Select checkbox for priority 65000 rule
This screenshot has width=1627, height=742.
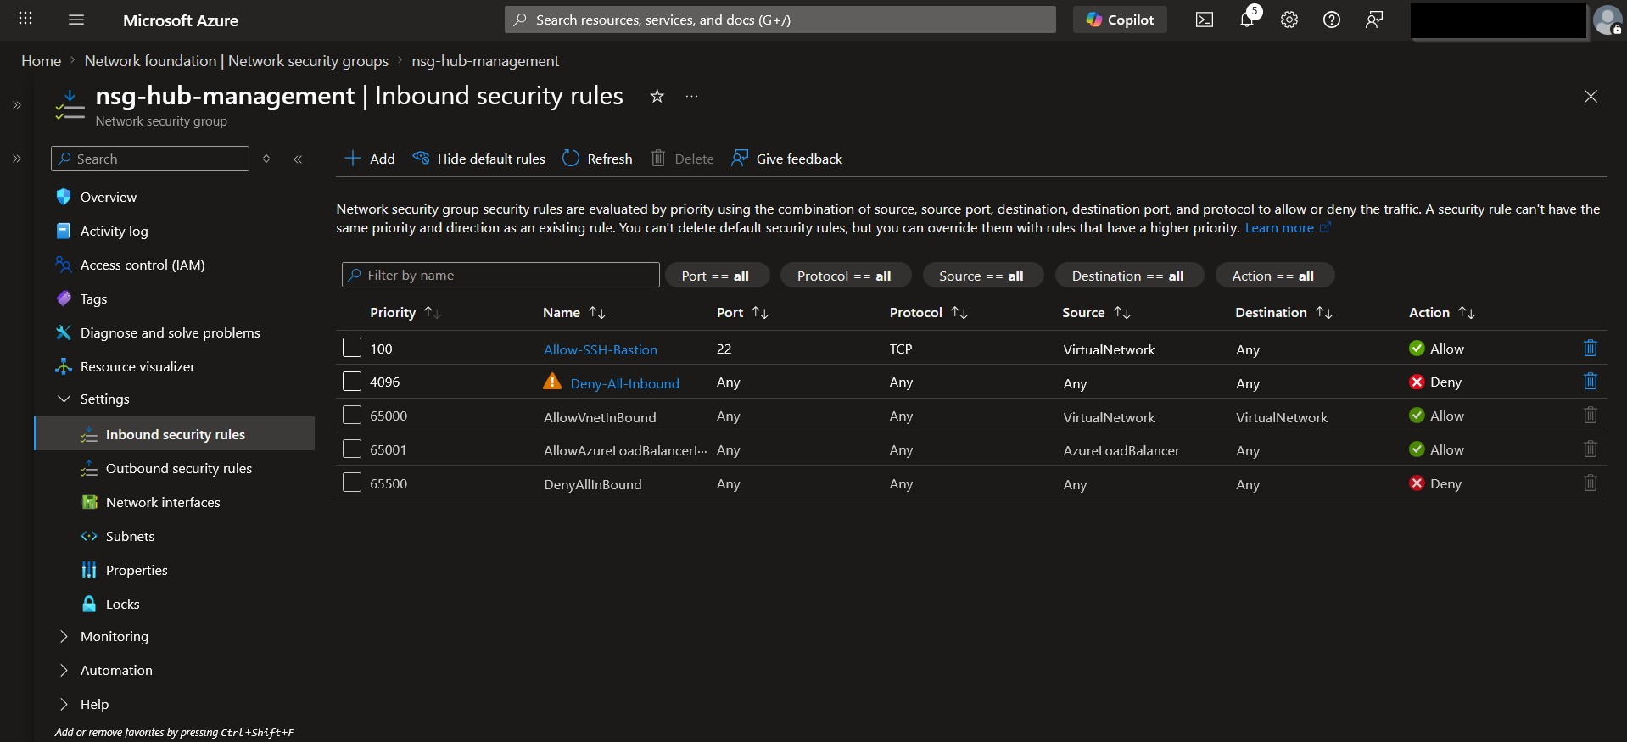352,416
